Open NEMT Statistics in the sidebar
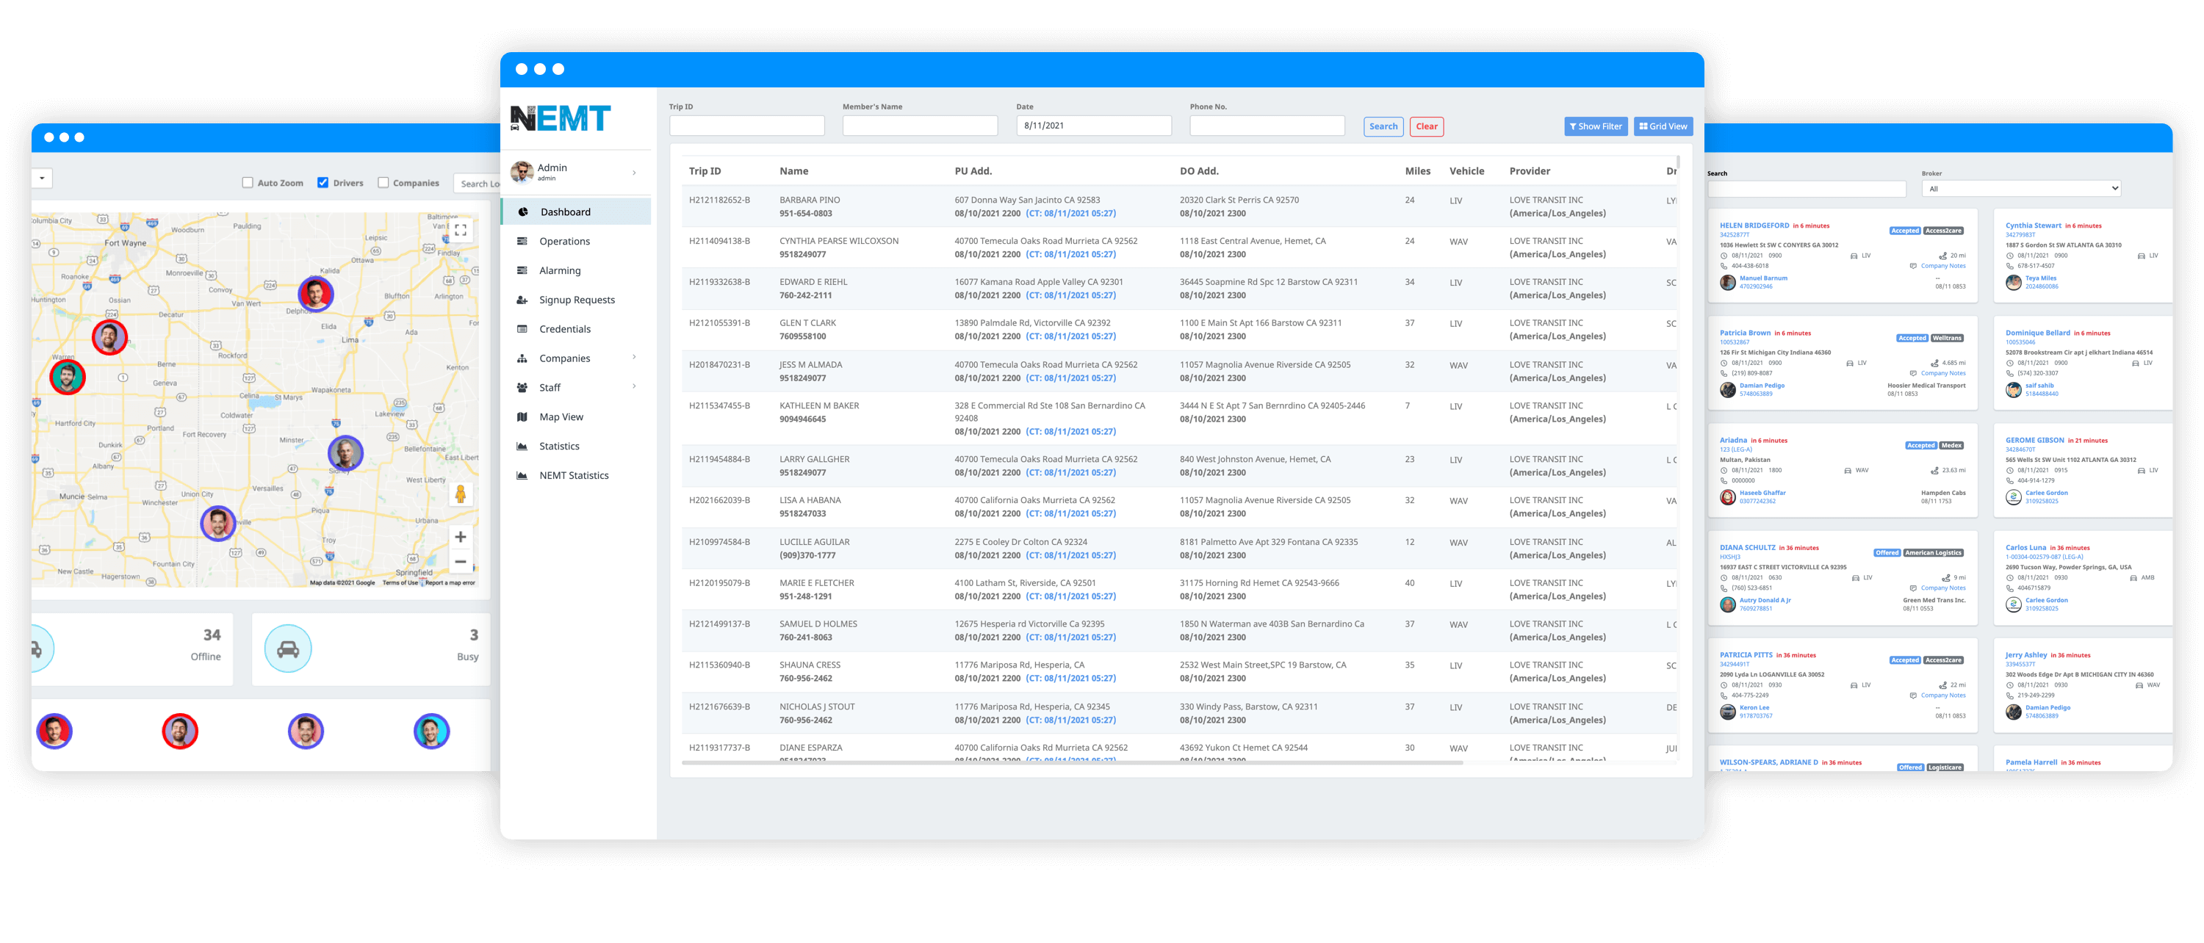This screenshot has height=943, width=2204. coord(573,476)
